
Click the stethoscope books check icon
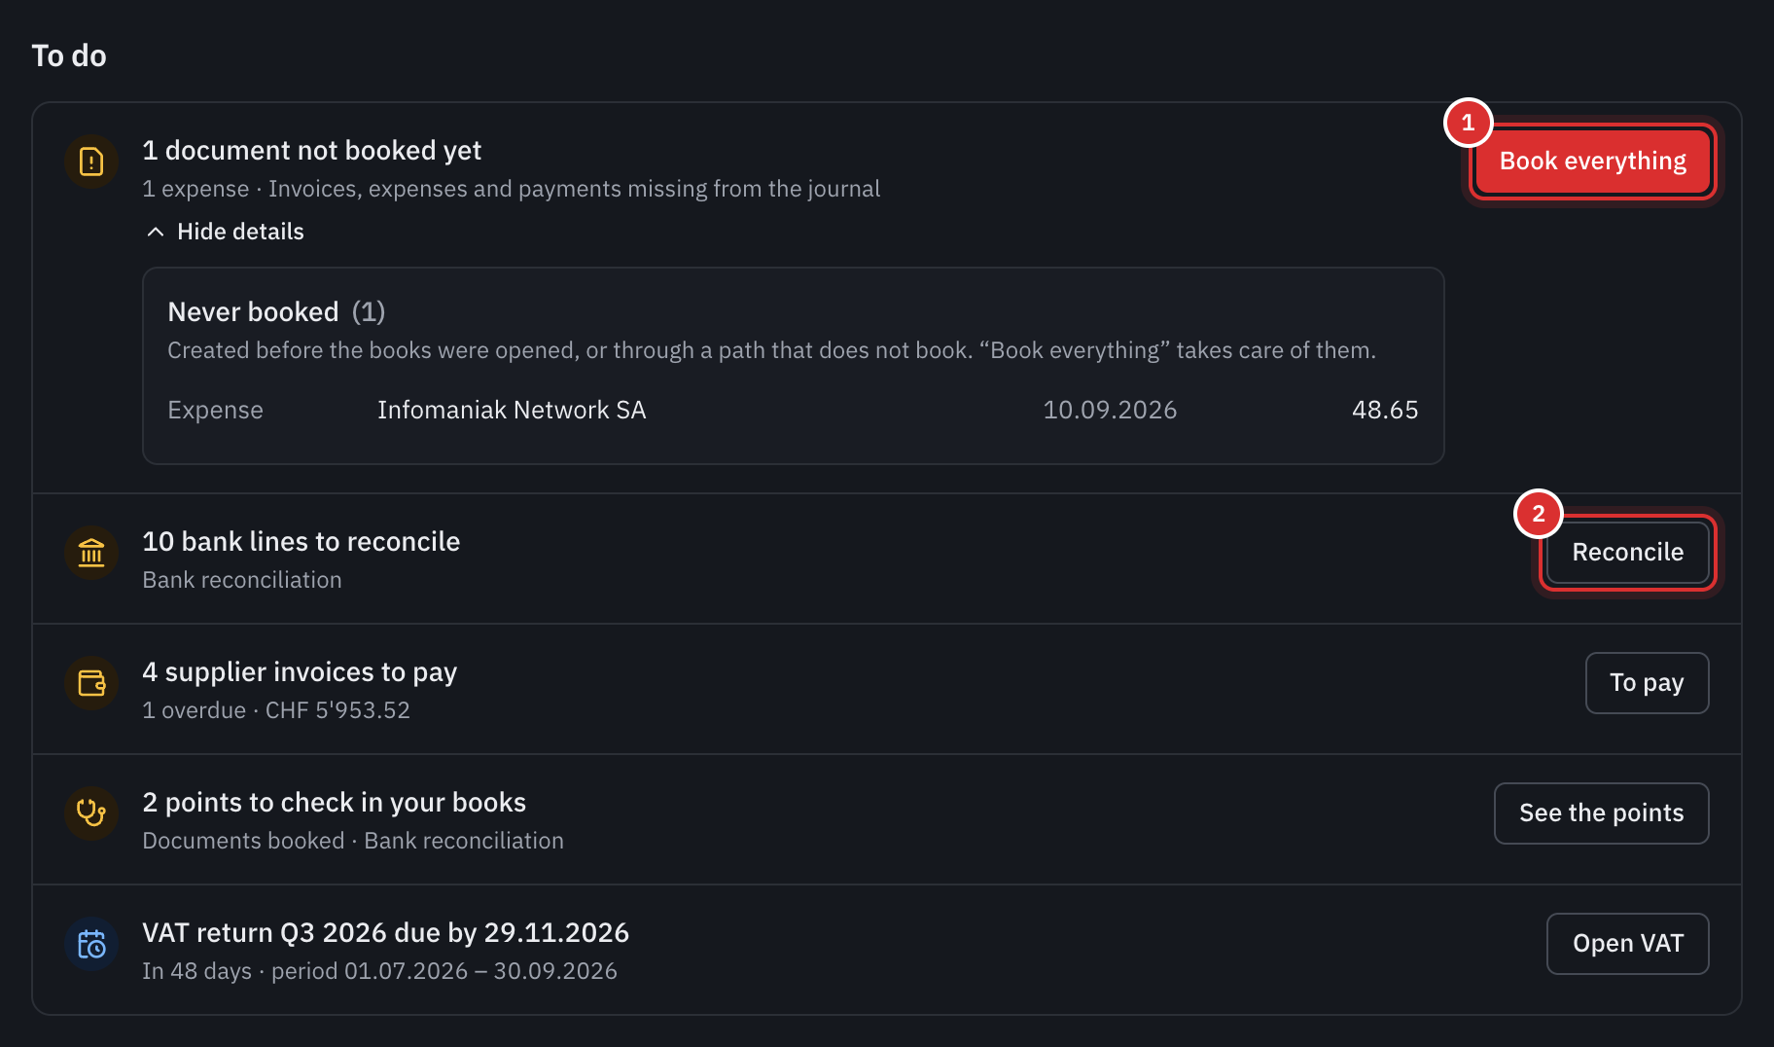click(91, 813)
